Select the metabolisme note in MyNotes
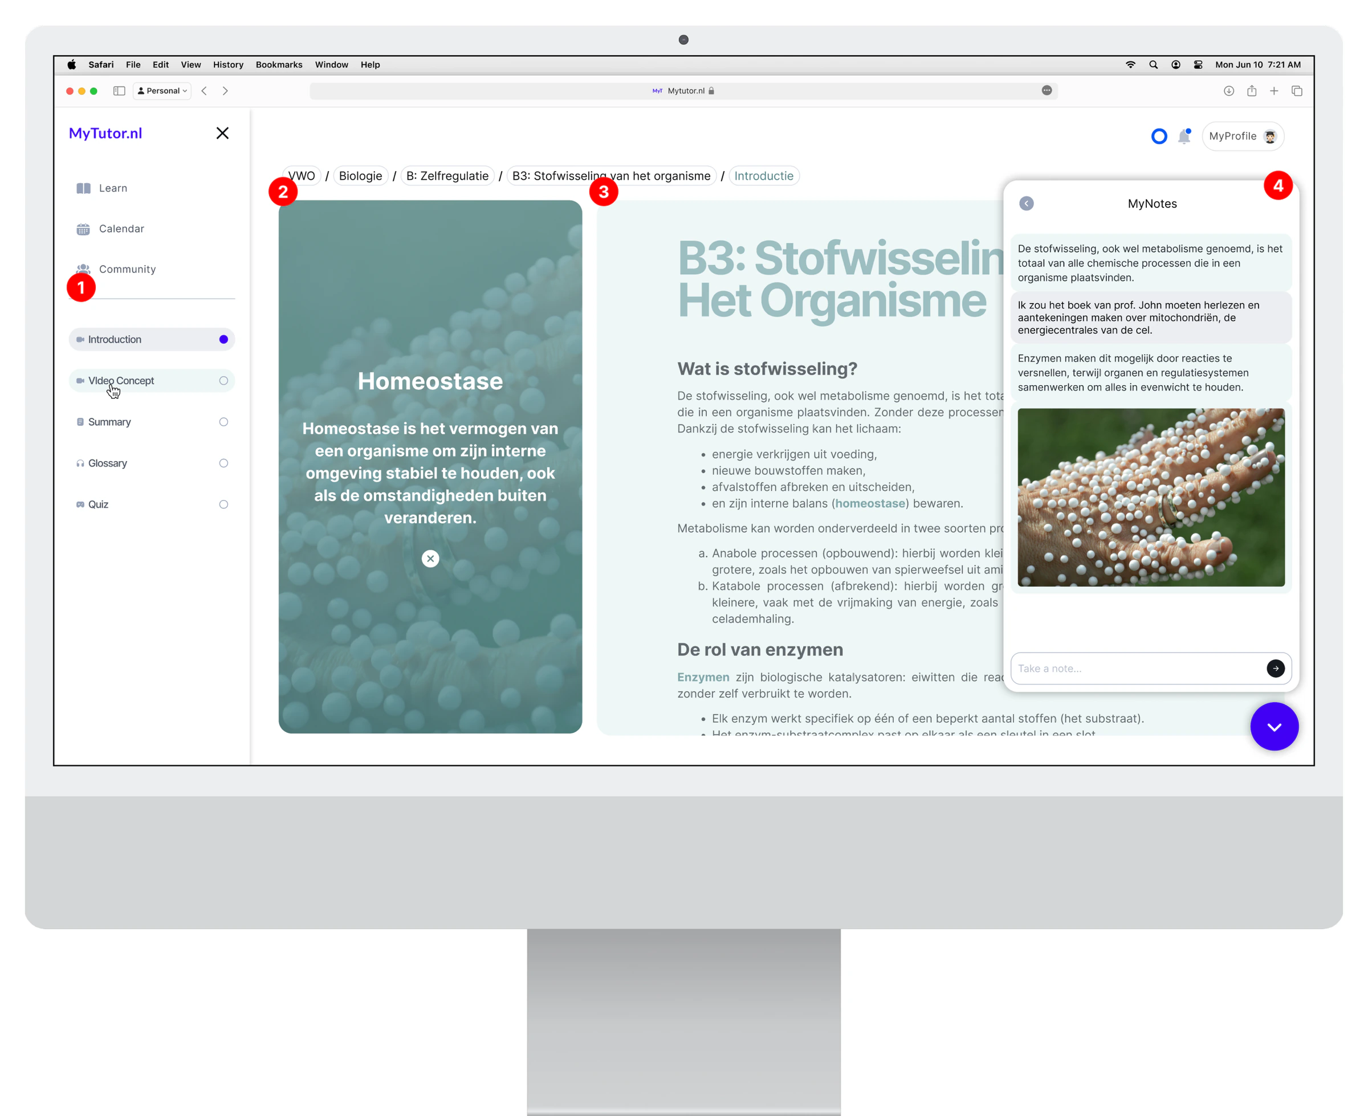Screen dimensions: 1368x1116 (x=1151, y=263)
